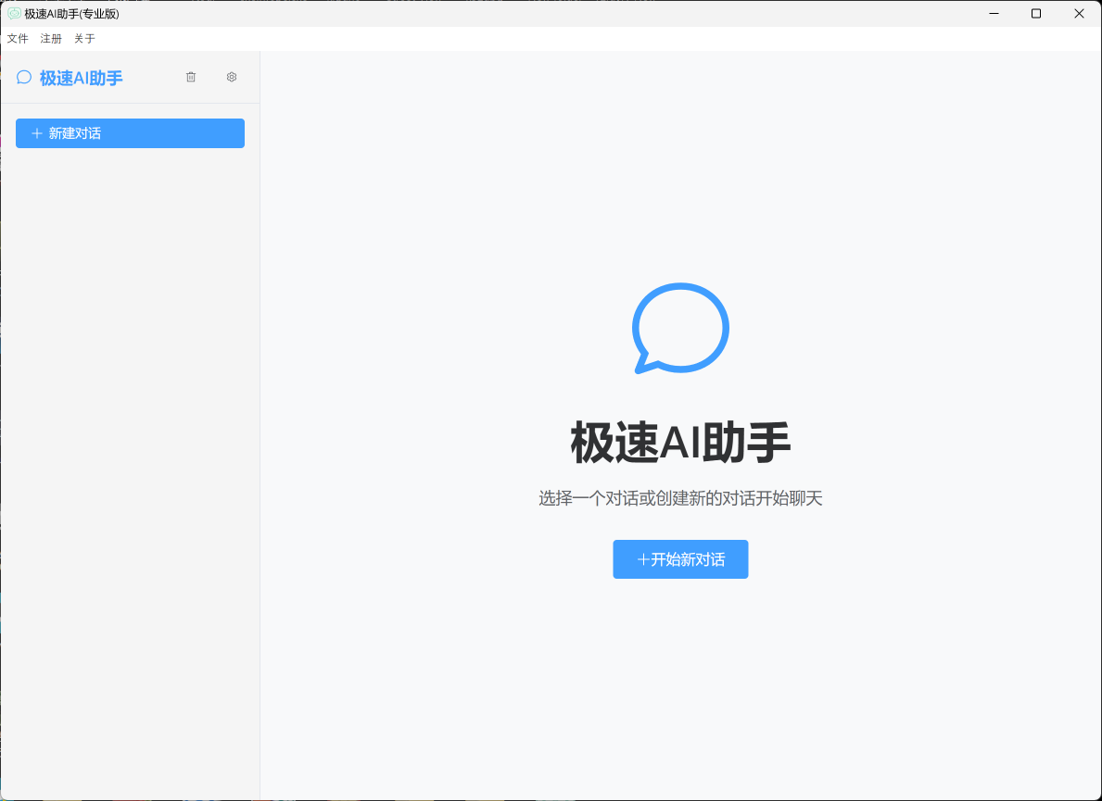Open the 注册 menu
Image resolution: width=1102 pixels, height=801 pixels.
click(x=50, y=38)
